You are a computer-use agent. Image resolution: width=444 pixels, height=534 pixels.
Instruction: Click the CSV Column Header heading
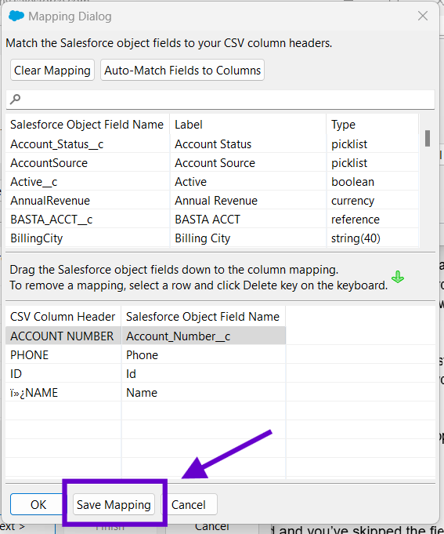63,317
